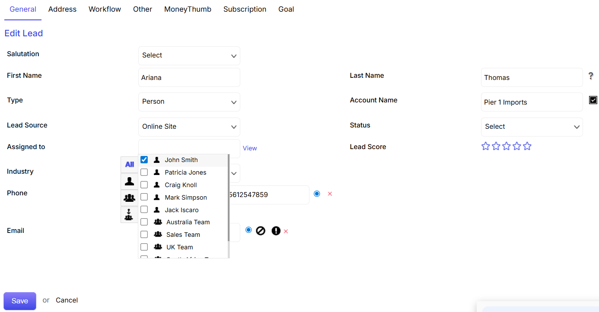Click the first Lead Score star
Image resolution: width=599 pixels, height=312 pixels.
click(x=485, y=146)
